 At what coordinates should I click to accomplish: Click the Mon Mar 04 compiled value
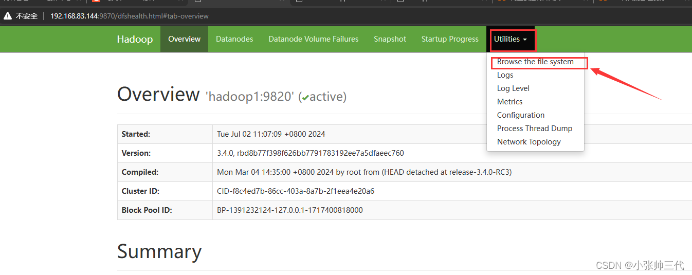pos(364,172)
